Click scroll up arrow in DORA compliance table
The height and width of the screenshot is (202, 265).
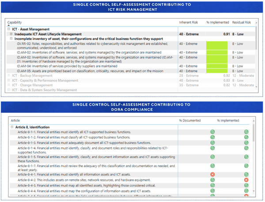point(254,121)
